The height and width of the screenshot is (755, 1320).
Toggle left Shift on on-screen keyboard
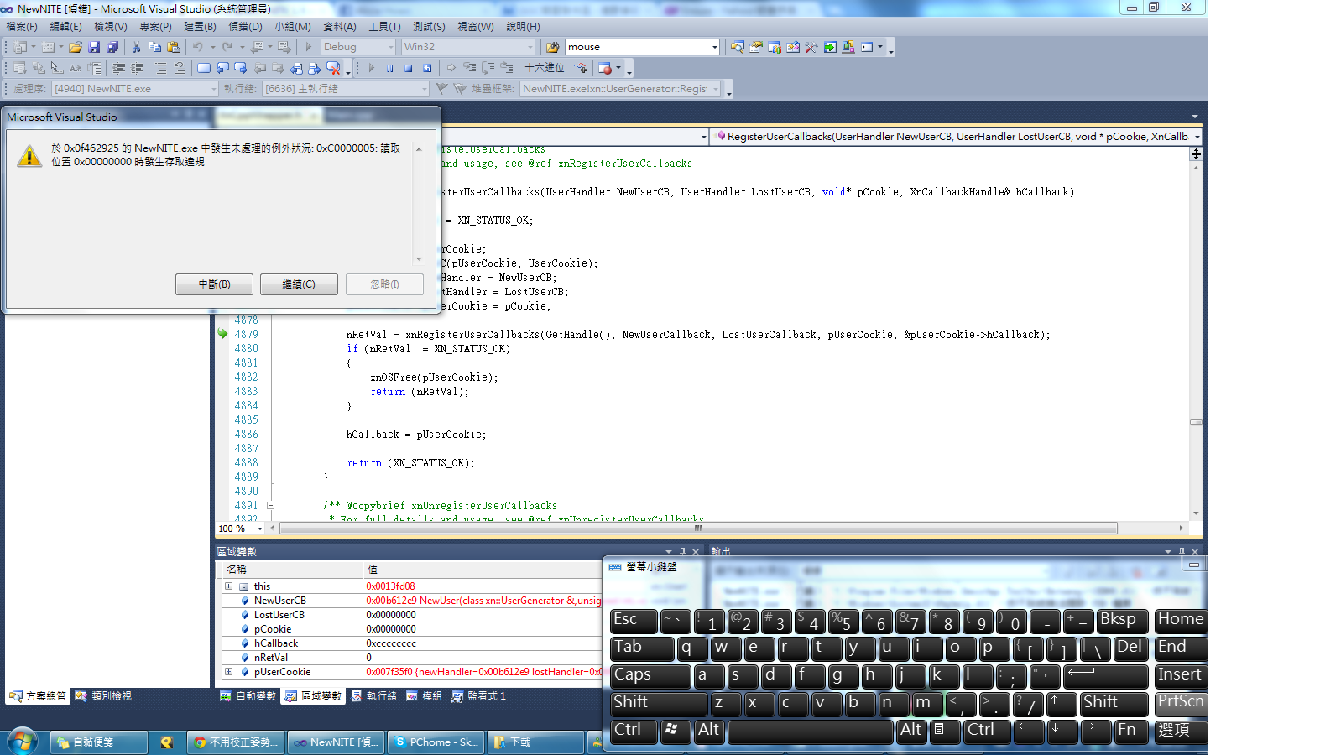[x=659, y=703]
